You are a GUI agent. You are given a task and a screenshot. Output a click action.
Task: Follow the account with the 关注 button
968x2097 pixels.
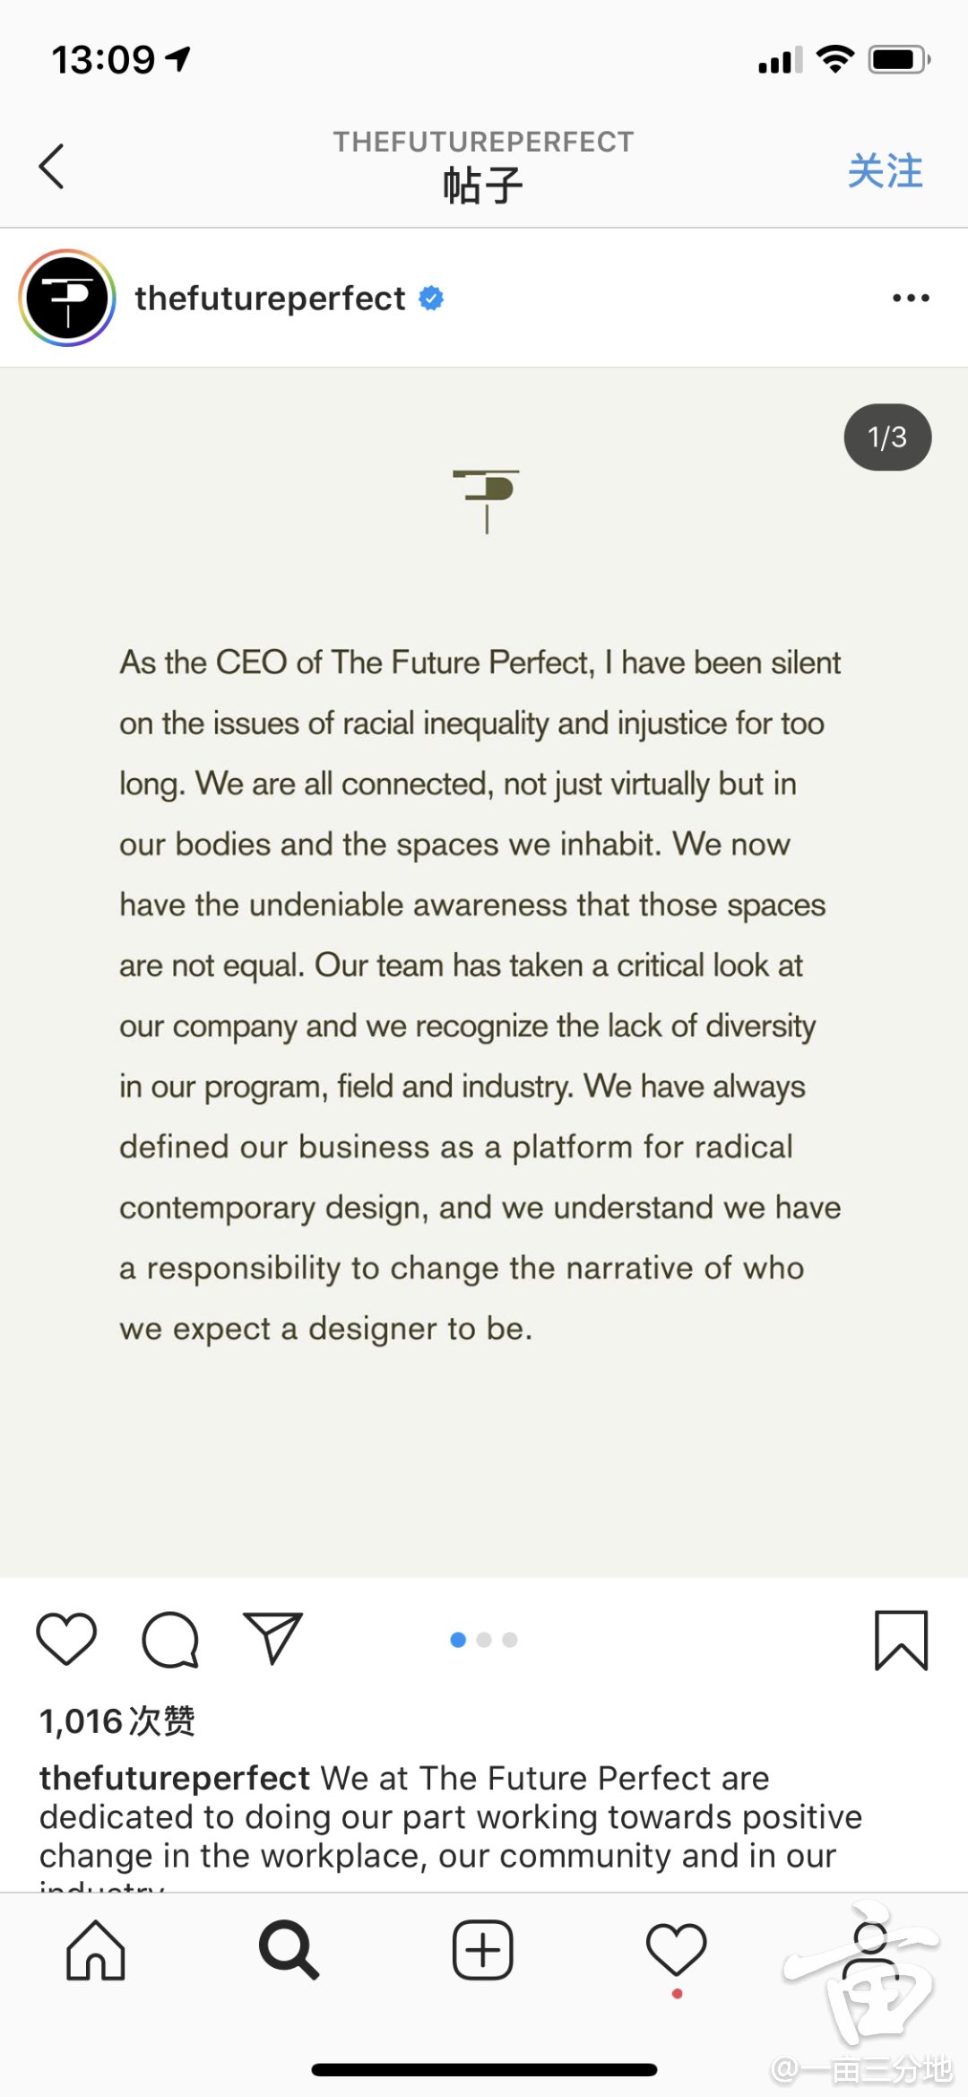click(x=885, y=170)
